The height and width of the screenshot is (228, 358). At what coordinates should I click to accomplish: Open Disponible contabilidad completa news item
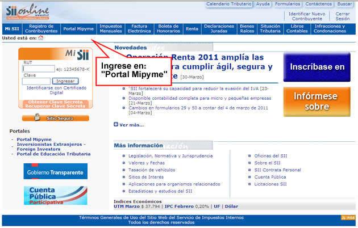(x=200, y=101)
